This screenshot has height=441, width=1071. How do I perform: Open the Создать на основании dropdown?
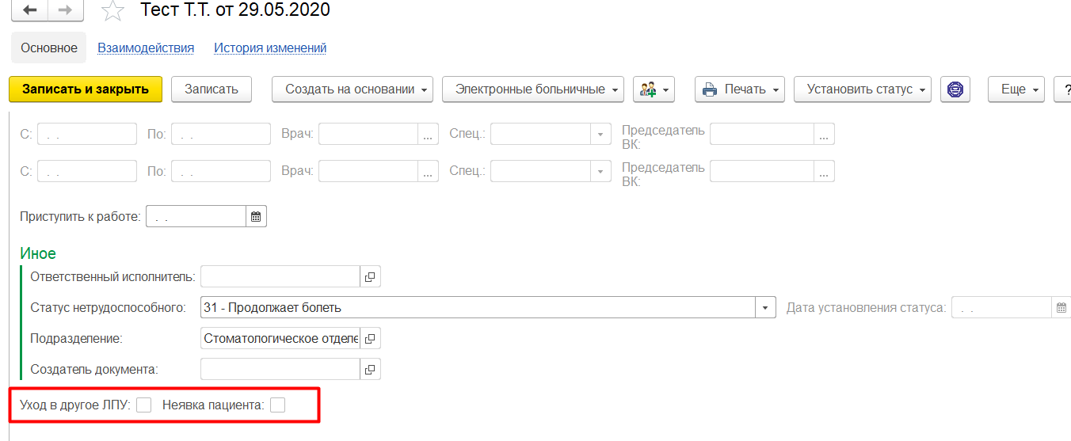pos(353,89)
